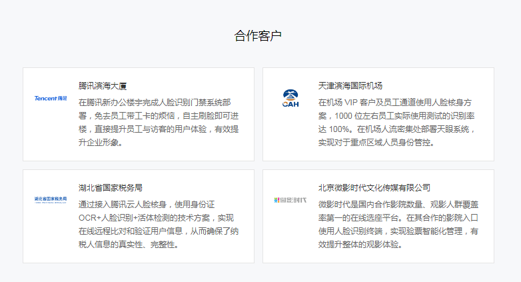Open the 腾讯滨海大厦 card title
Image resolution: width=521 pixels, height=282 pixels.
click(x=103, y=86)
